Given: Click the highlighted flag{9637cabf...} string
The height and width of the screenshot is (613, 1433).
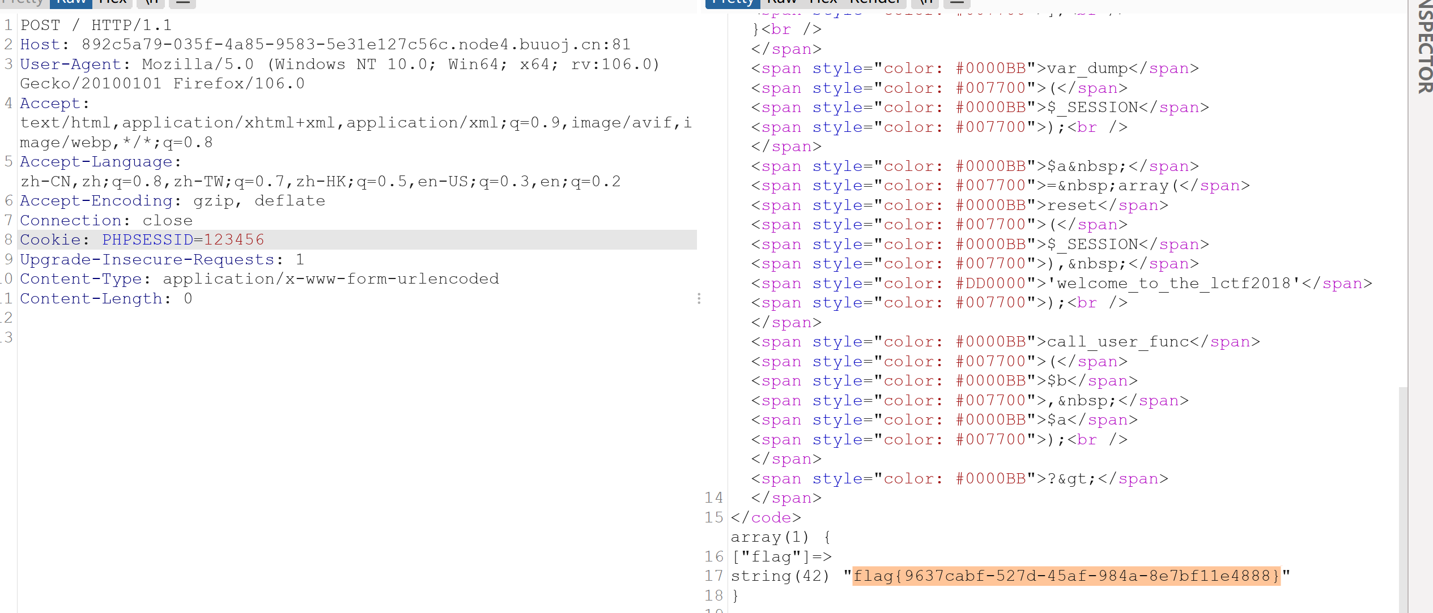Looking at the screenshot, I should (1066, 576).
